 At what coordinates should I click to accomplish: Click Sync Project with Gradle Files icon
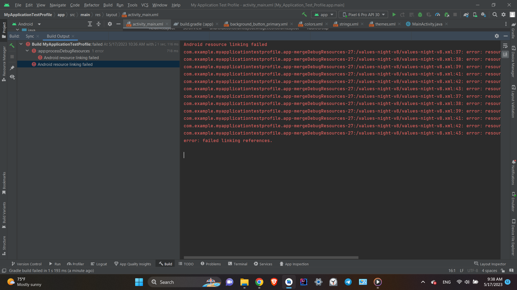466,15
